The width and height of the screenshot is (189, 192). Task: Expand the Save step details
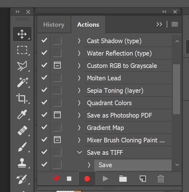click(x=89, y=165)
